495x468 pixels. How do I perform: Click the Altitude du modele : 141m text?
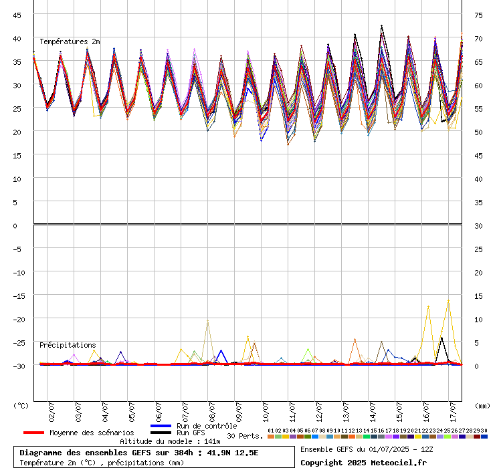click(x=170, y=441)
